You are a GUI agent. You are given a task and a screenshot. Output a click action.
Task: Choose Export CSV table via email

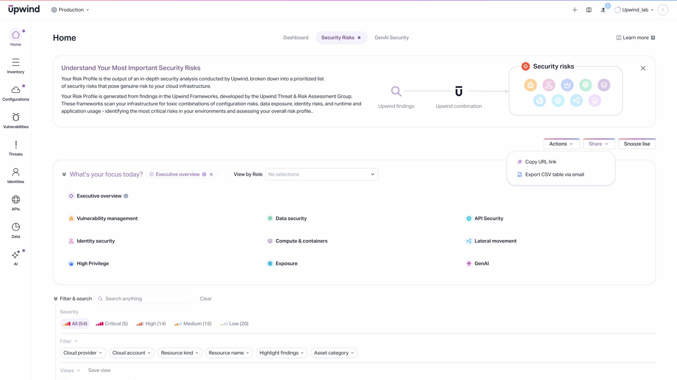[x=554, y=175]
